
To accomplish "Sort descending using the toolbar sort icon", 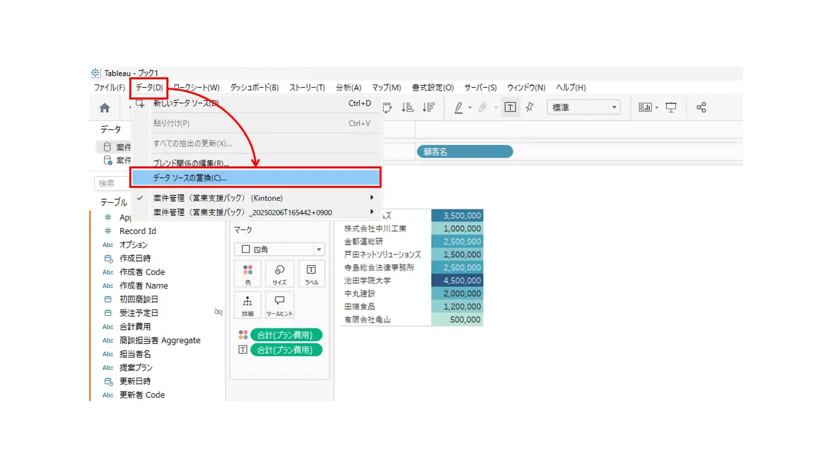I will pos(428,107).
